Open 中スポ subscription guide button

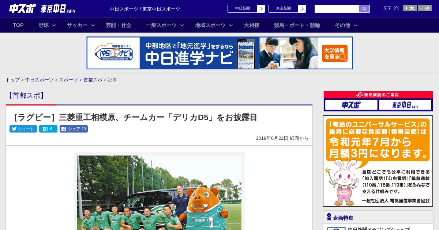(351, 105)
